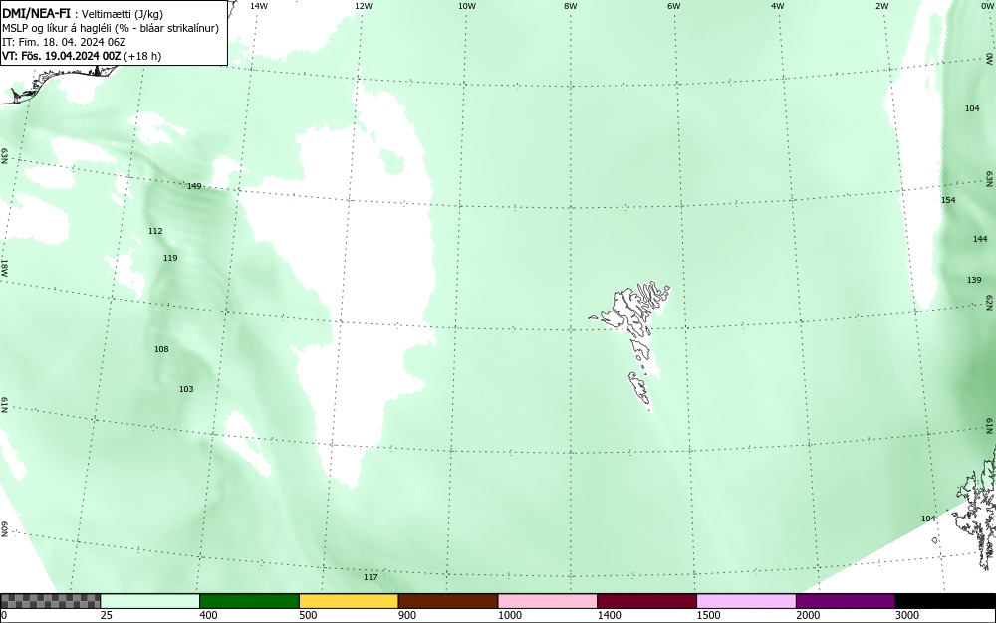This screenshot has height=623, width=996.
Task: Click the legend scale number '900'
Action: point(407,615)
